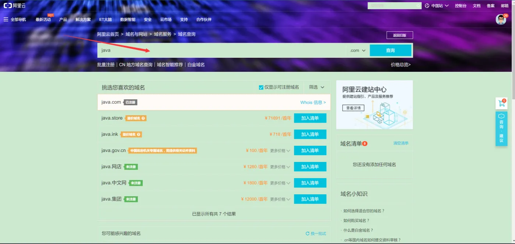Add java.store to the list
515x244 pixels.
[310, 118]
